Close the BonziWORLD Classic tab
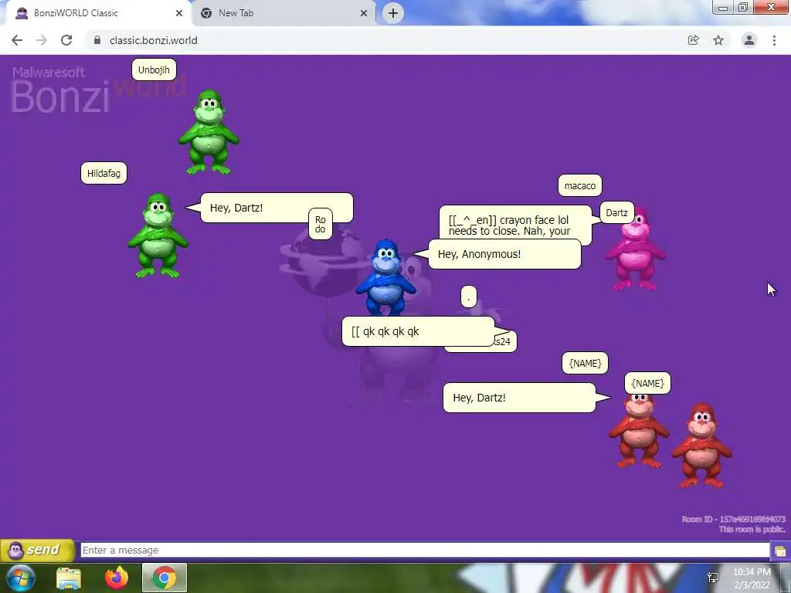Image resolution: width=791 pixels, height=593 pixels. pos(179,13)
